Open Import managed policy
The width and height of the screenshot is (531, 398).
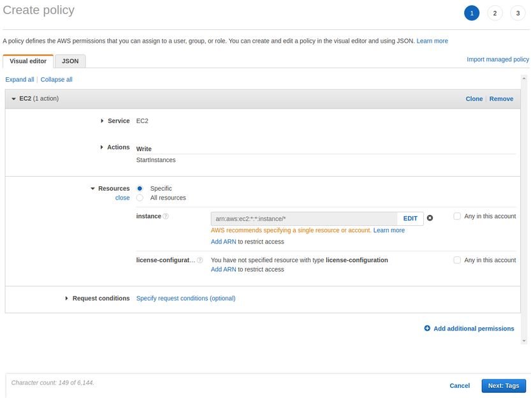click(x=498, y=59)
